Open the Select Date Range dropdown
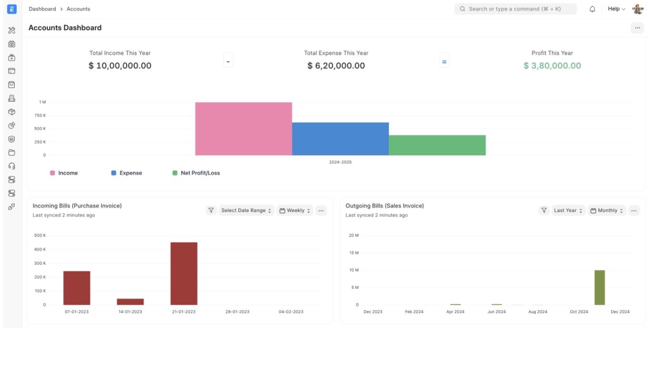This screenshot has width=650, height=365. point(246,210)
